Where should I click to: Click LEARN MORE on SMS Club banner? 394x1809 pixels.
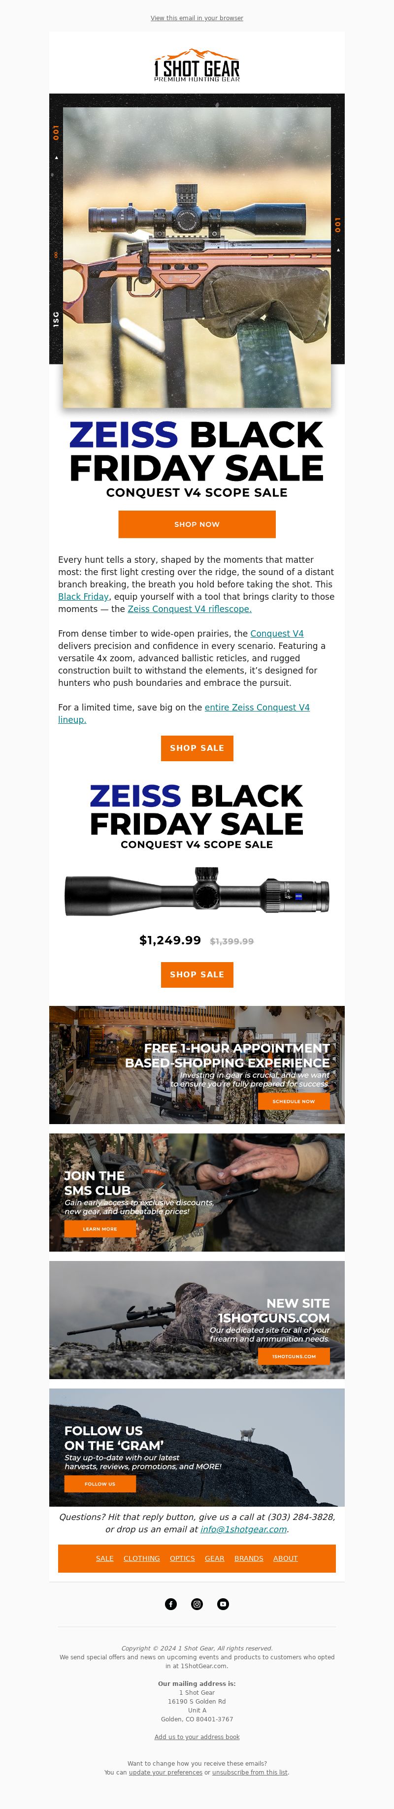pos(99,1229)
